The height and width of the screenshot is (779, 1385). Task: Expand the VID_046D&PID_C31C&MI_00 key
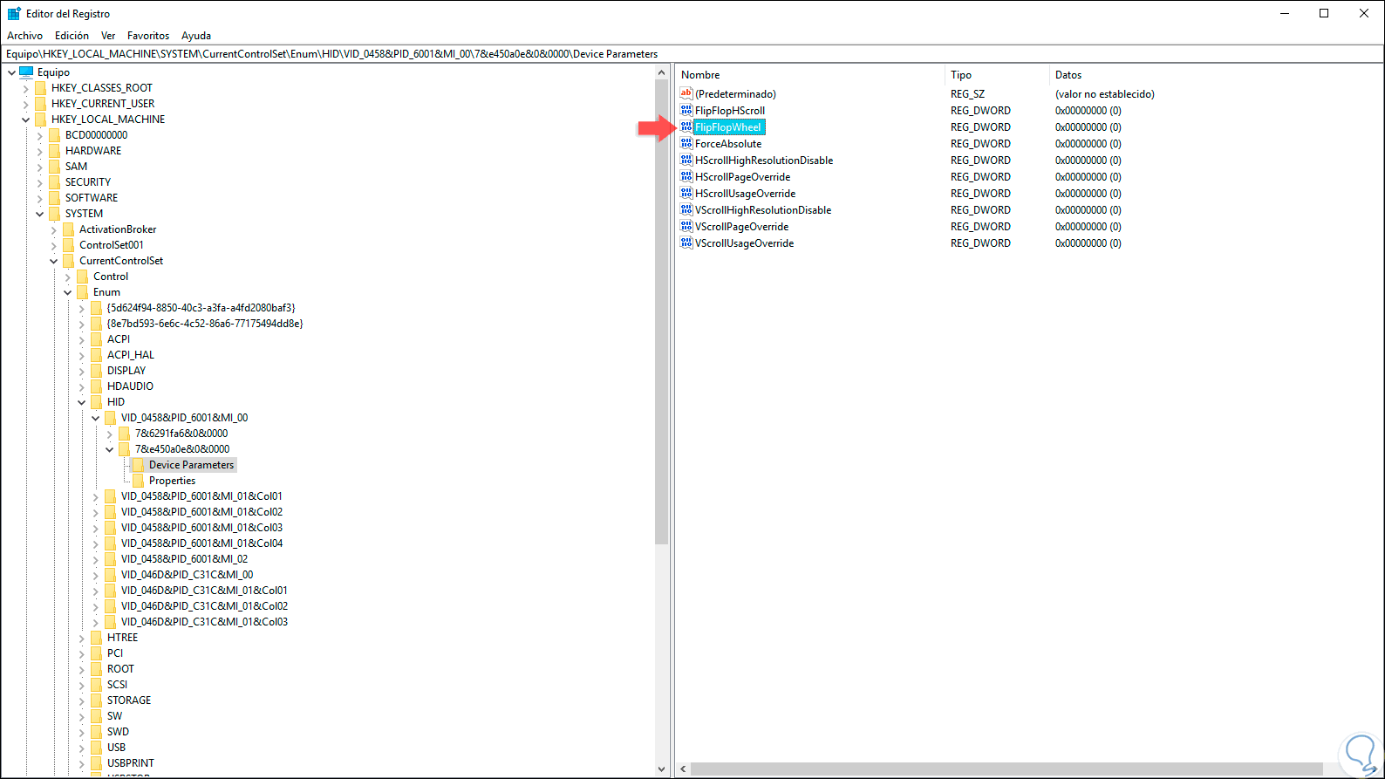tap(95, 575)
